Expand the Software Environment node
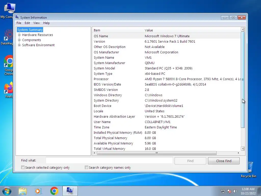261x196 pixels. (x=19, y=45)
